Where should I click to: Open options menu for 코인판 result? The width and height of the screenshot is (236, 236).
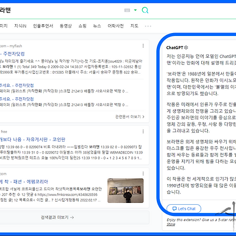pos(143,131)
